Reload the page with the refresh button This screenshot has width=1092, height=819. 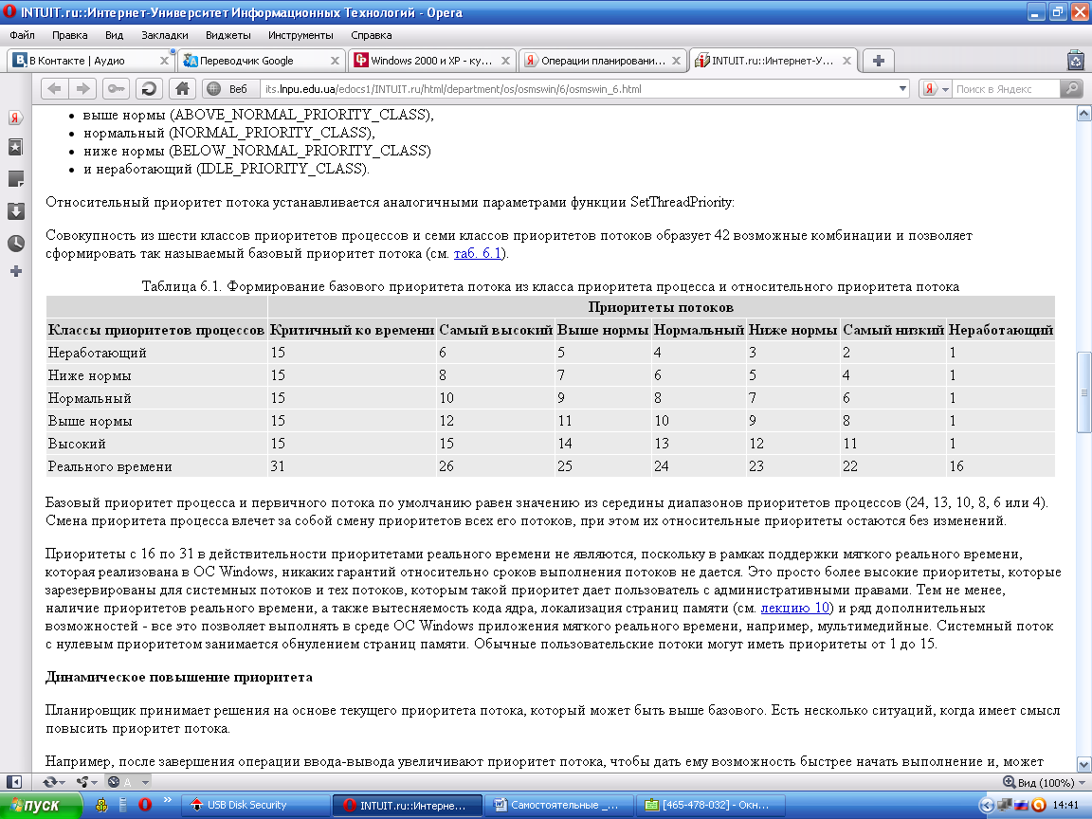pos(148,88)
